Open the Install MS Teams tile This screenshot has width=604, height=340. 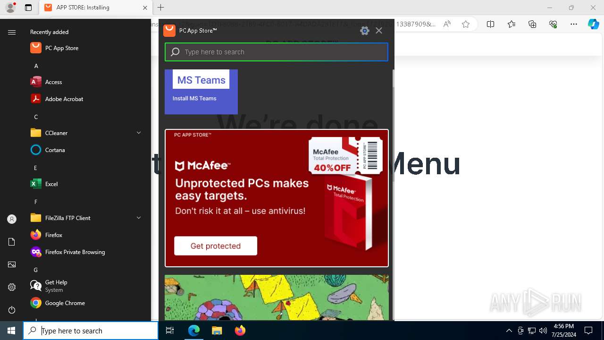pos(201,92)
